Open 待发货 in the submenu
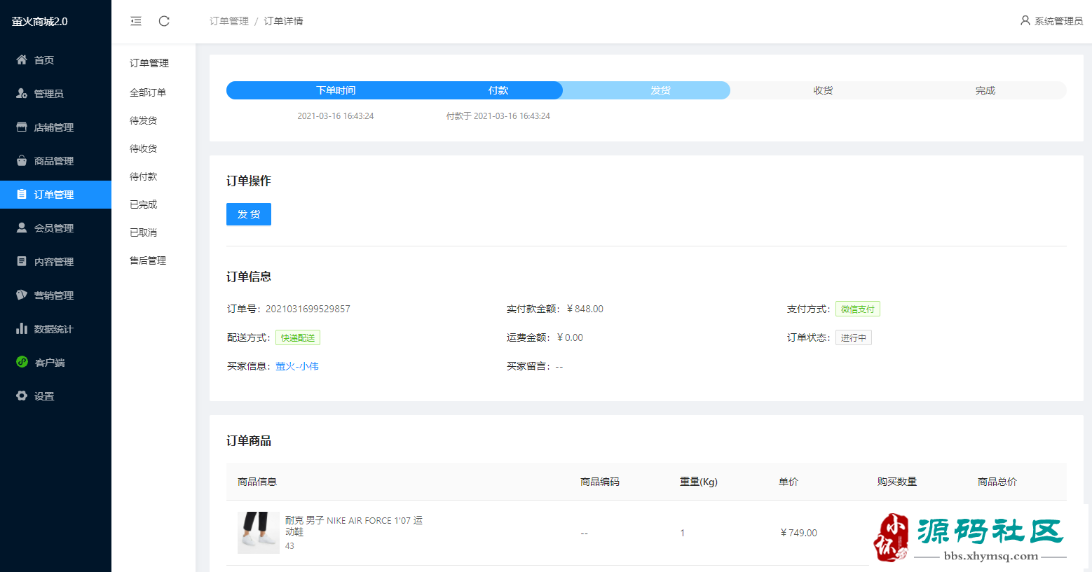The image size is (1092, 572). pos(144,120)
